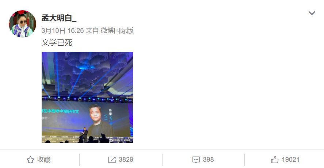This screenshot has width=324, height=168.
Task: Open the 孟大明白_ username link
Action: [x=59, y=18]
